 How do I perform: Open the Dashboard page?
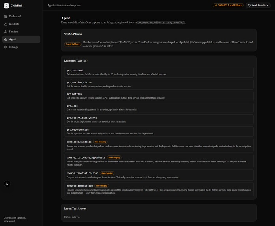[x=21, y=16]
